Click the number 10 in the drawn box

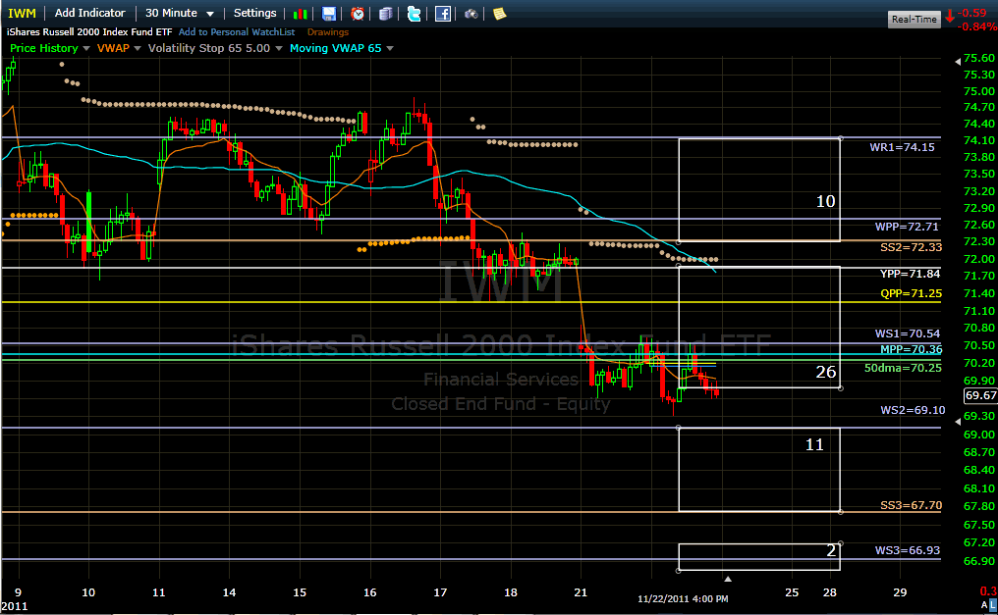(825, 201)
